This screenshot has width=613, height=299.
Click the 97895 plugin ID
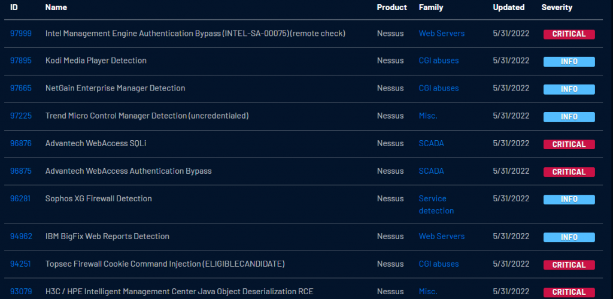[20, 61]
